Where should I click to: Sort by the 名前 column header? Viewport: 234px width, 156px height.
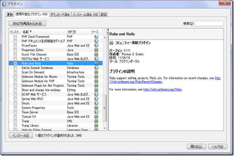click(44, 32)
